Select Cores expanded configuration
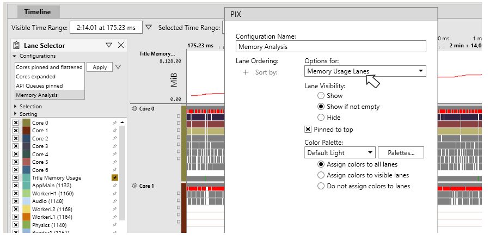496x240 pixels. (50, 77)
